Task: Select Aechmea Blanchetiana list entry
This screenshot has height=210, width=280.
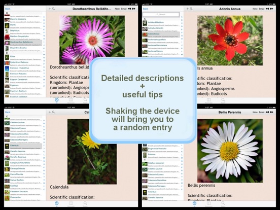Action: (157, 45)
